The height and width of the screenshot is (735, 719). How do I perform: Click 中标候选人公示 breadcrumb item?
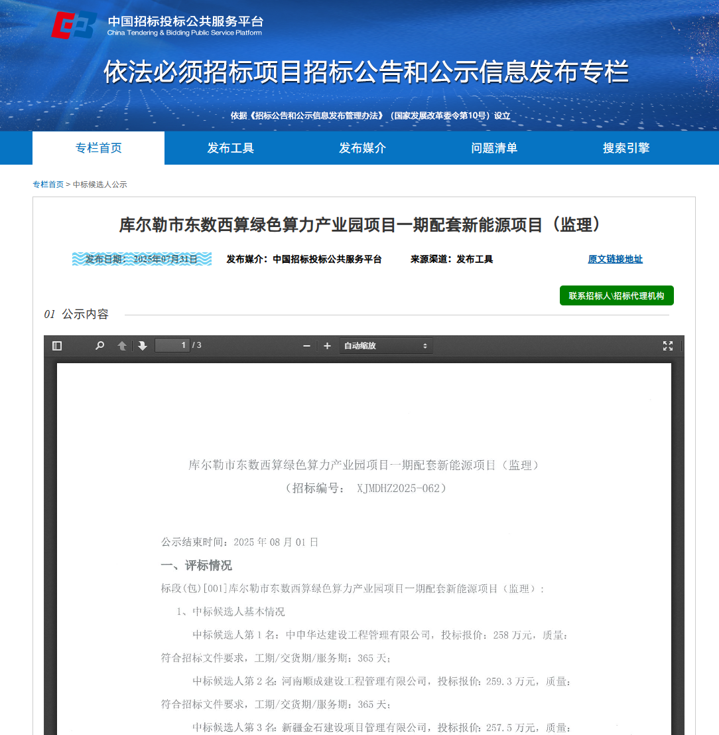click(99, 185)
